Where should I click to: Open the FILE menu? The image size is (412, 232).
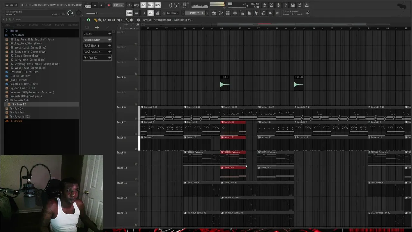click(23, 5)
